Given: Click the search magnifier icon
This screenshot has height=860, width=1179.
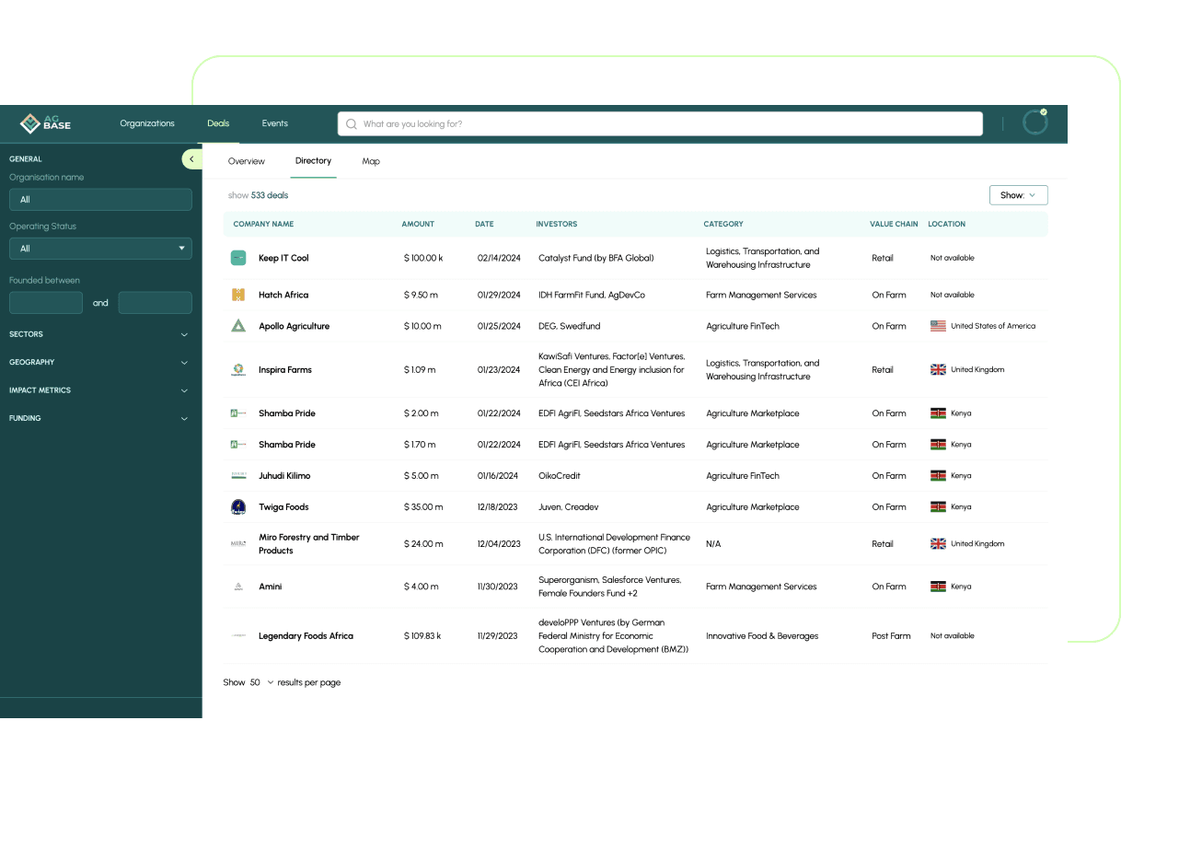Looking at the screenshot, I should point(351,124).
